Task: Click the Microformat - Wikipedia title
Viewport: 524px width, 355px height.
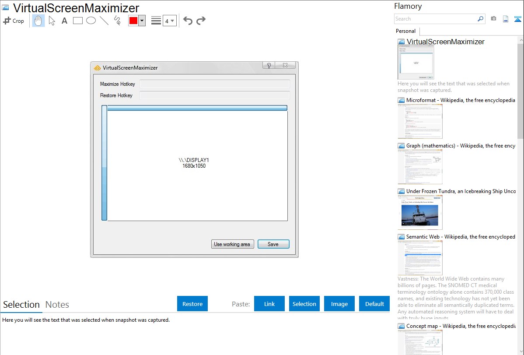Action: (461, 100)
